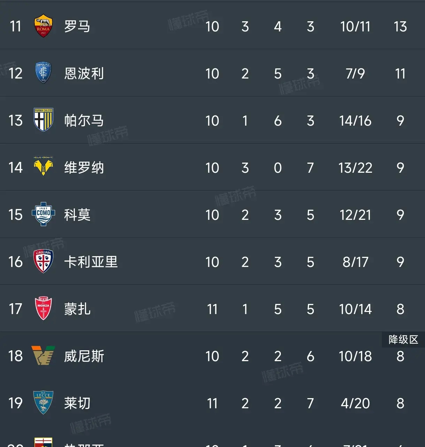Tap the Monza club crest

pos(43,308)
